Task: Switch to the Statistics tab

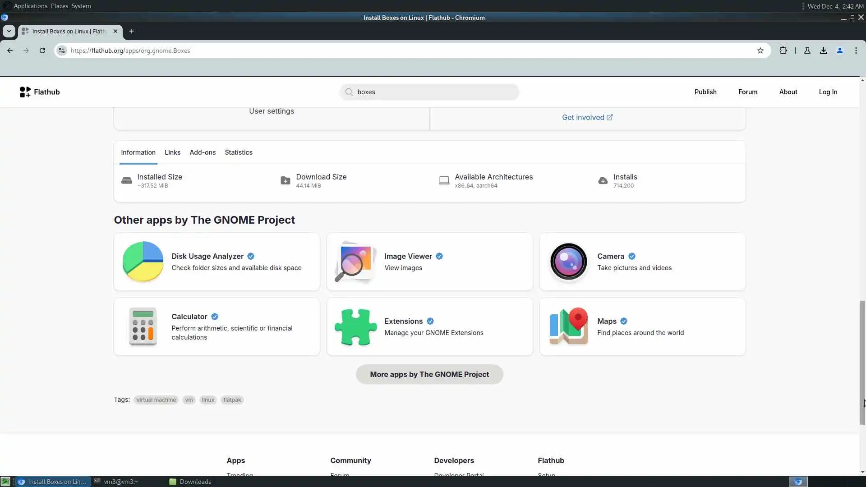Action: click(x=239, y=152)
